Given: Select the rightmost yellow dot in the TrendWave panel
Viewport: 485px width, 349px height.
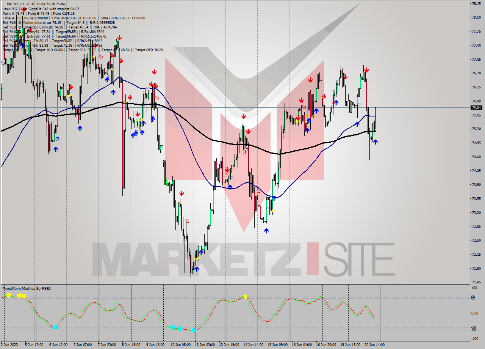Looking at the screenshot, I should pyautogui.click(x=245, y=296).
